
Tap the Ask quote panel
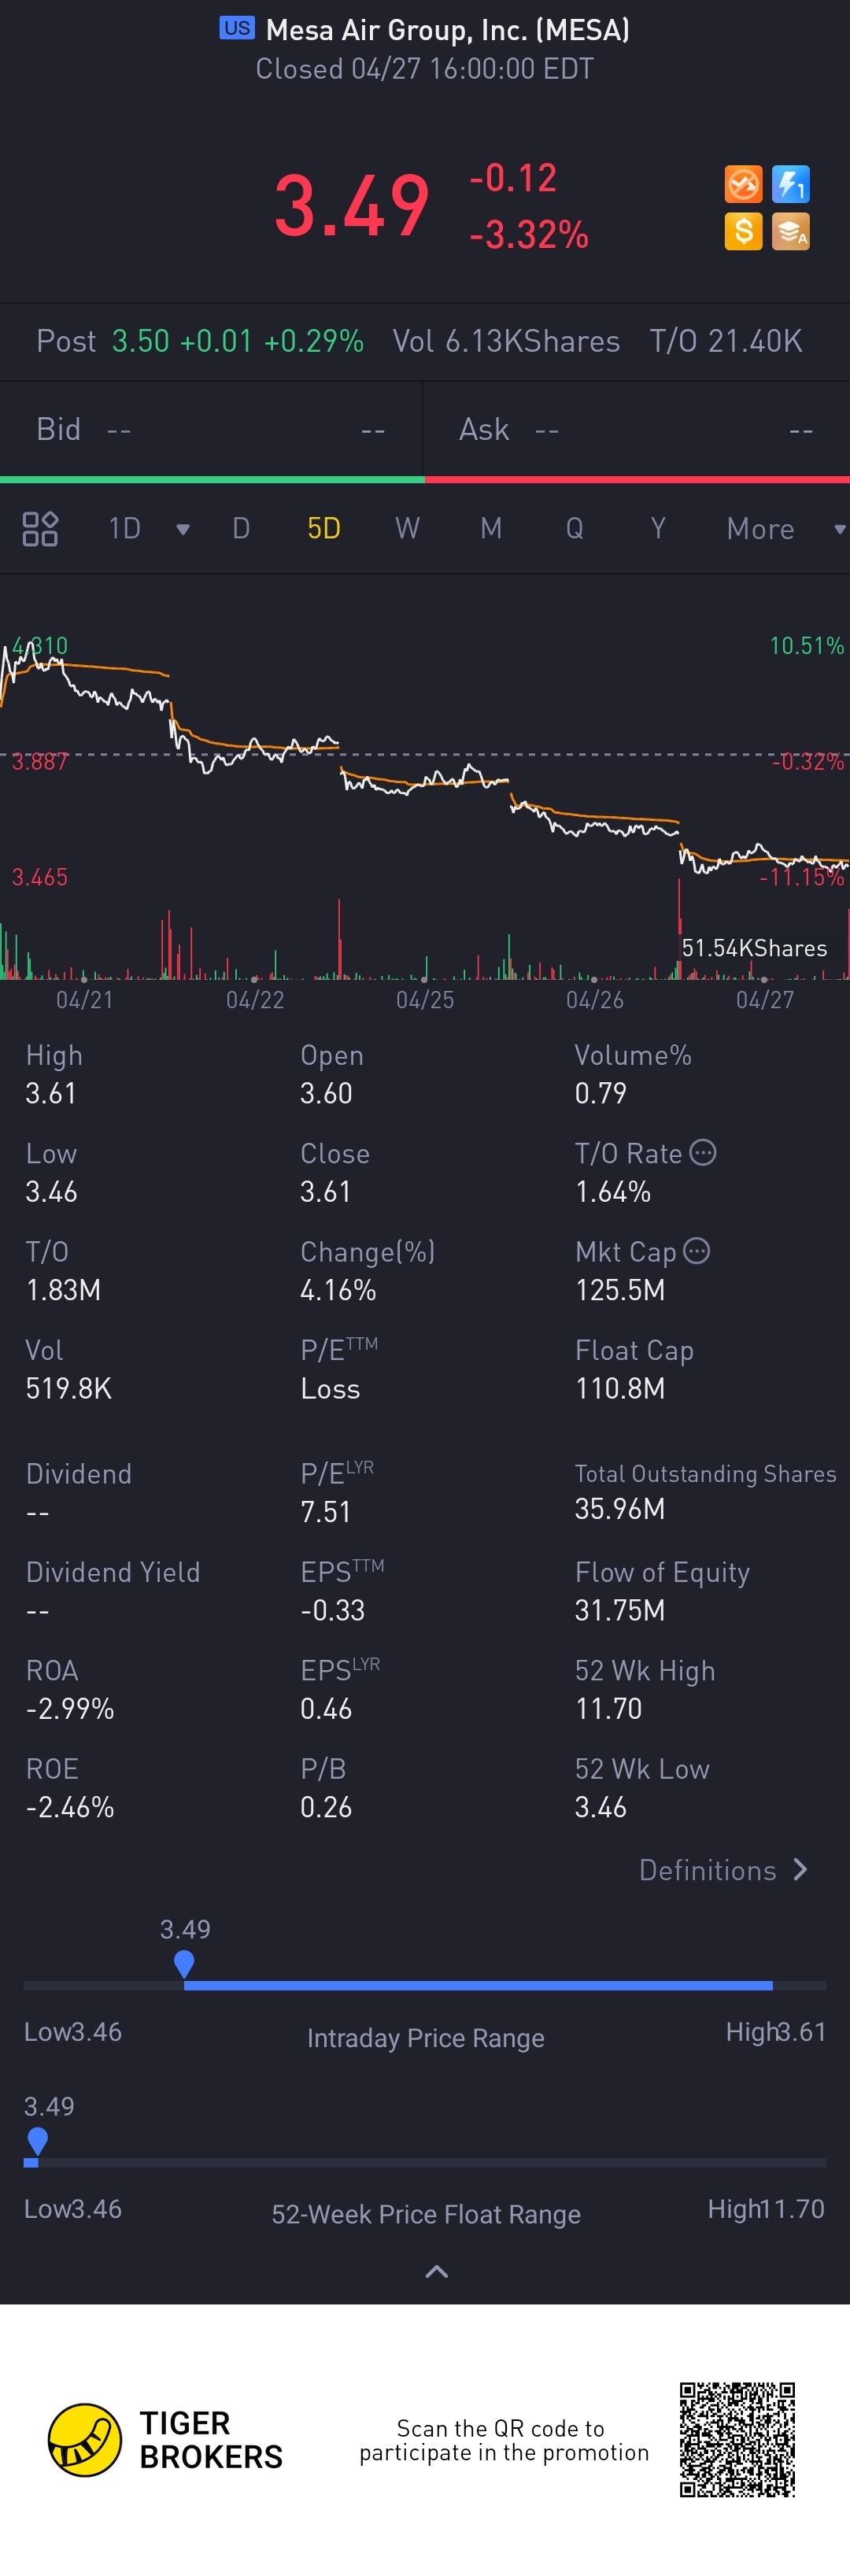coord(637,430)
